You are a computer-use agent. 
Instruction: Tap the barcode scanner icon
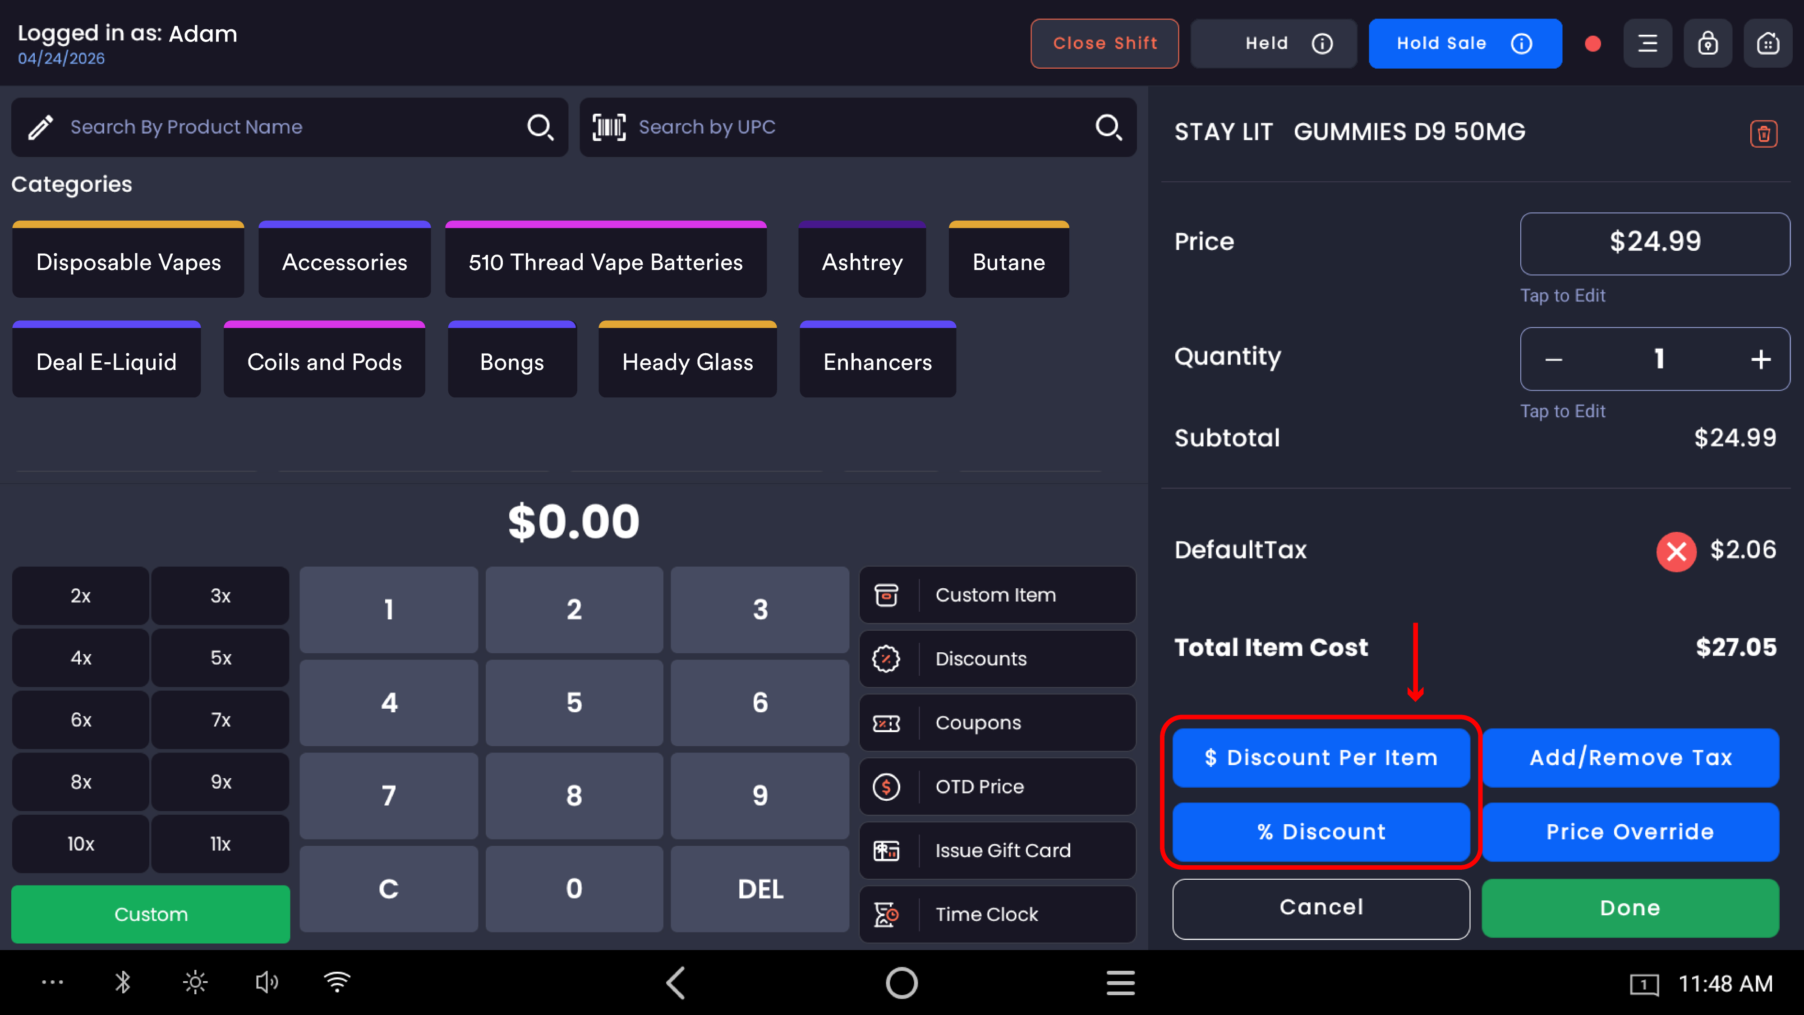point(608,127)
